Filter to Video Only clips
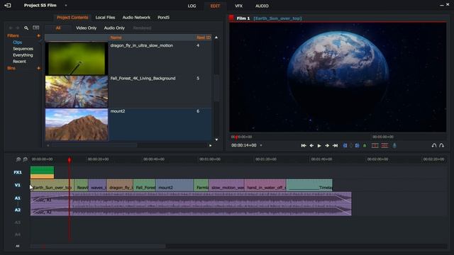The height and width of the screenshot is (255, 454). 86,28
